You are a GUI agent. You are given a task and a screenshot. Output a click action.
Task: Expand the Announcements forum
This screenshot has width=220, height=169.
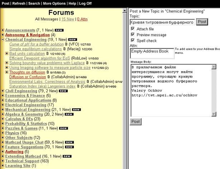click(3, 30)
